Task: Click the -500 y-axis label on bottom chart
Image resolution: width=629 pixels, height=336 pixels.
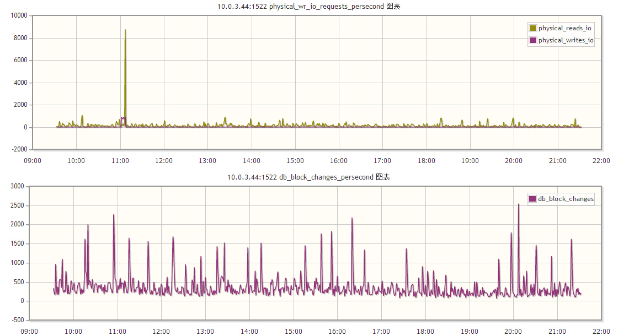Action: (17, 320)
